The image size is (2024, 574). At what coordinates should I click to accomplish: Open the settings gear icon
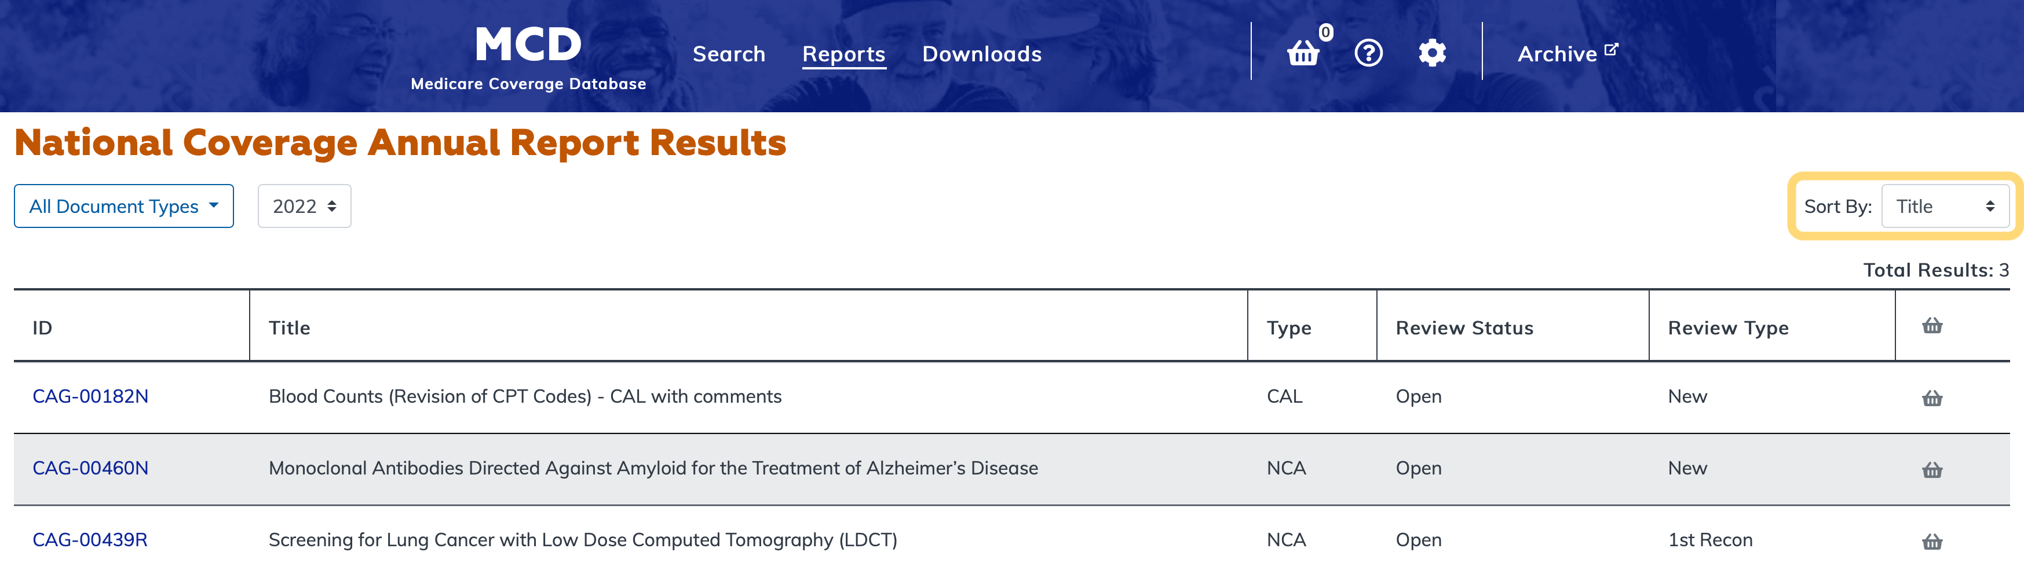pyautogui.click(x=1431, y=53)
